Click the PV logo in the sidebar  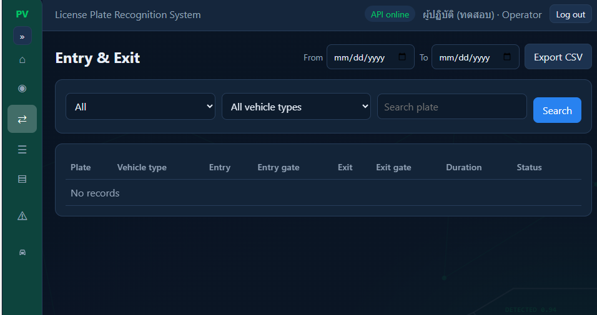point(22,14)
